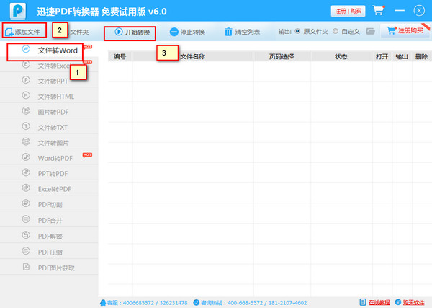This screenshot has height=308, width=432.
Task: Click the online tutorial document icon
Action: (363, 302)
